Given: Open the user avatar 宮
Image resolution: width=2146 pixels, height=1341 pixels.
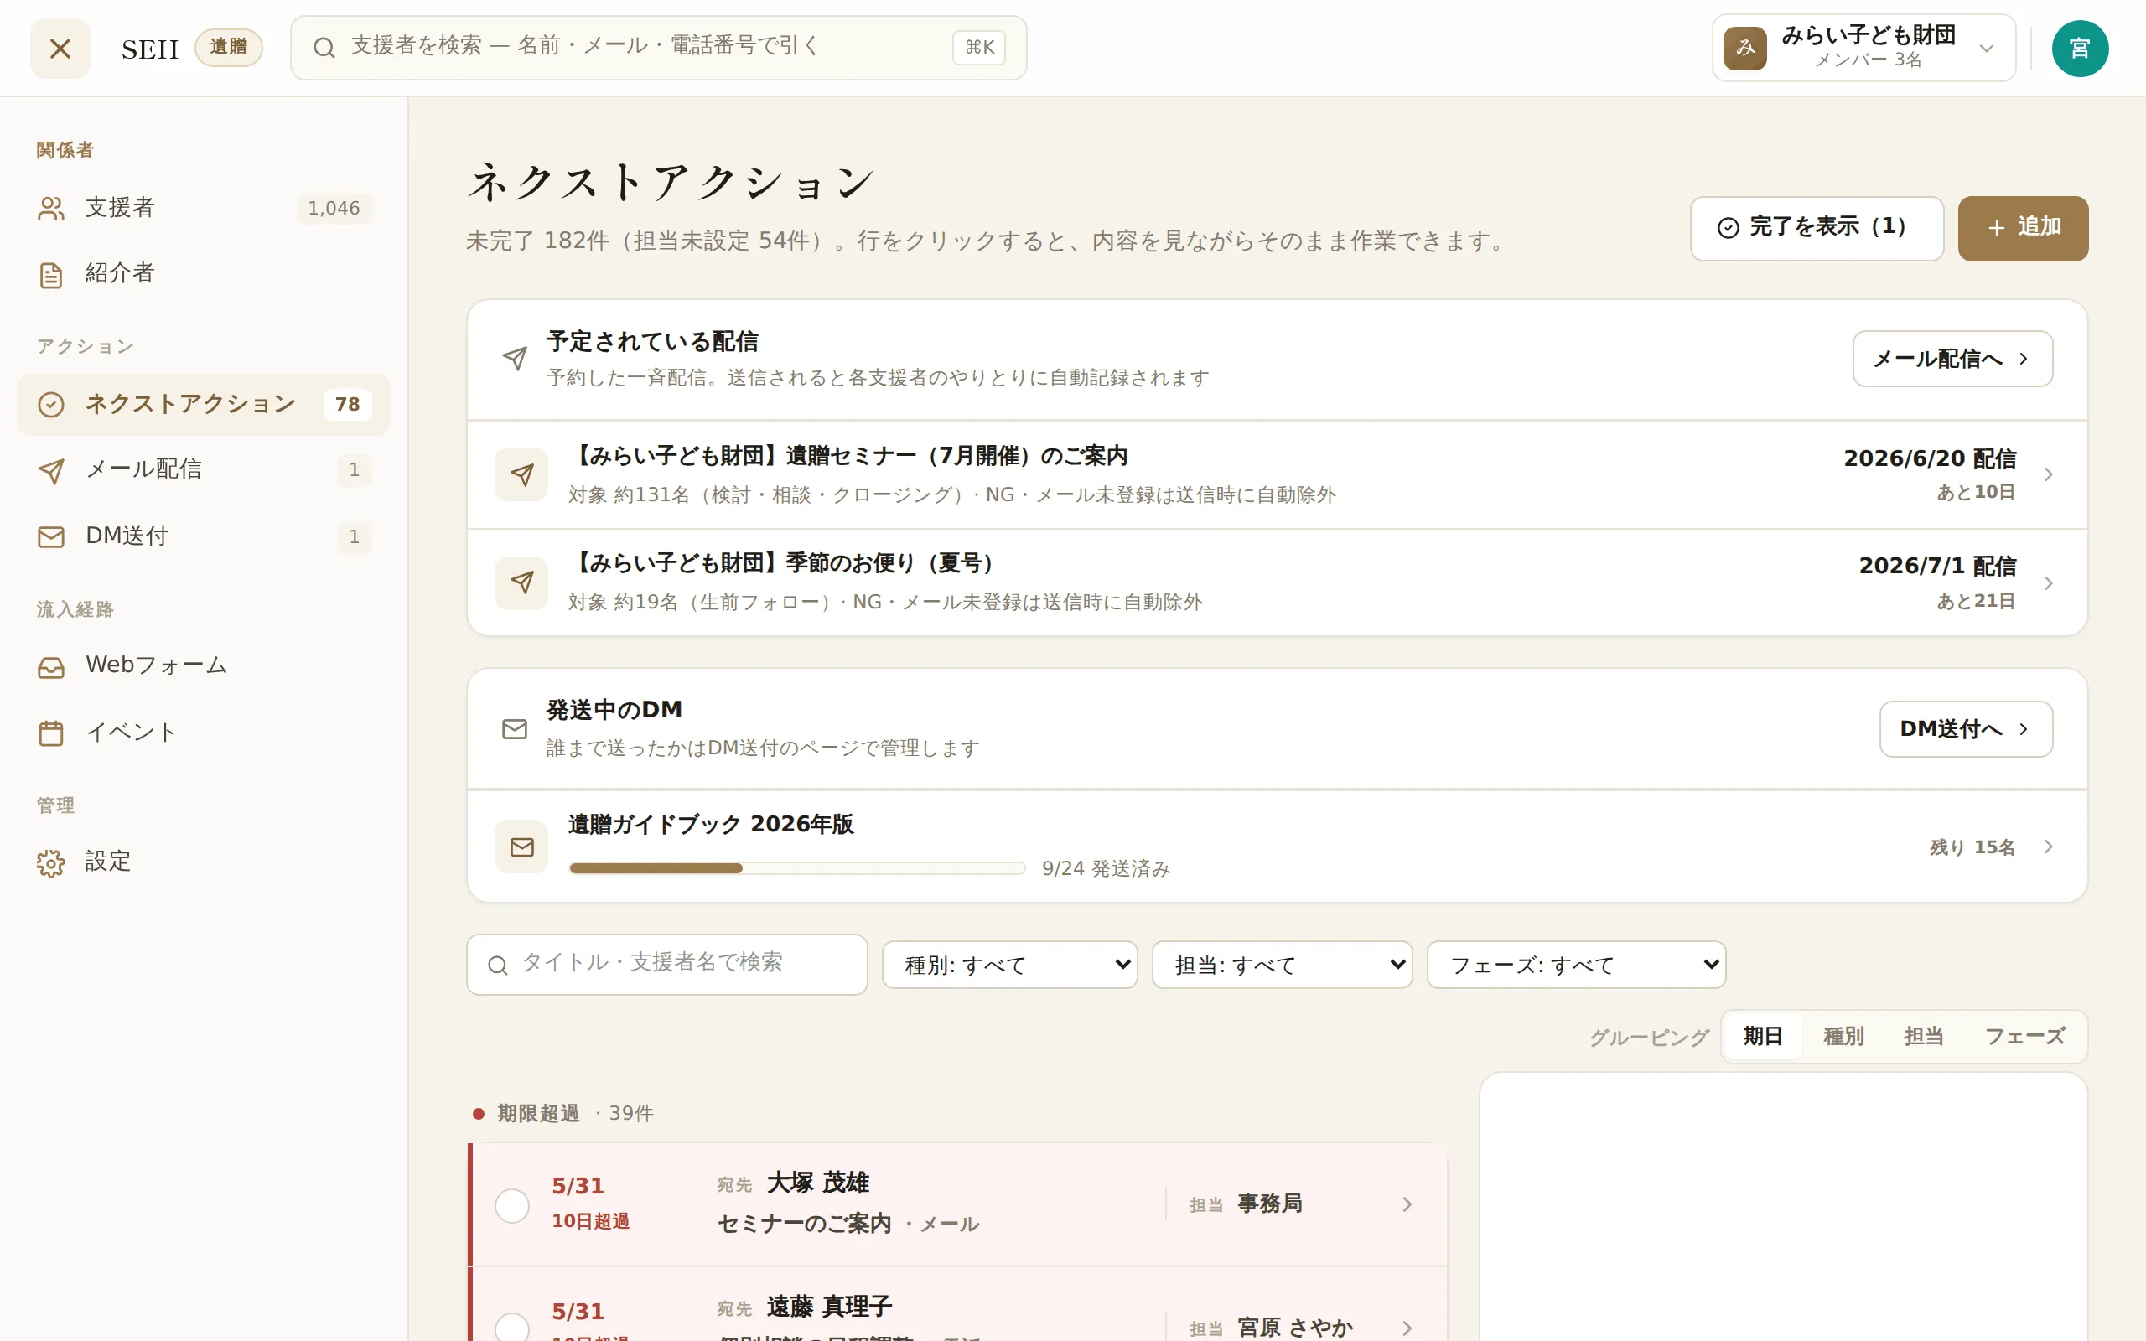Looking at the screenshot, I should point(2080,48).
